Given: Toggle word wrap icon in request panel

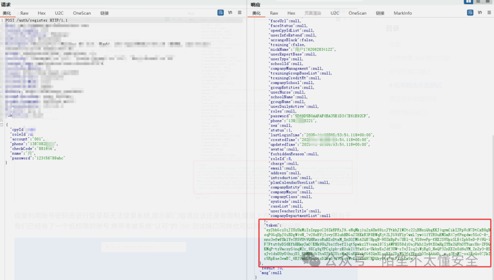Looking at the screenshot, I should coord(220,13).
